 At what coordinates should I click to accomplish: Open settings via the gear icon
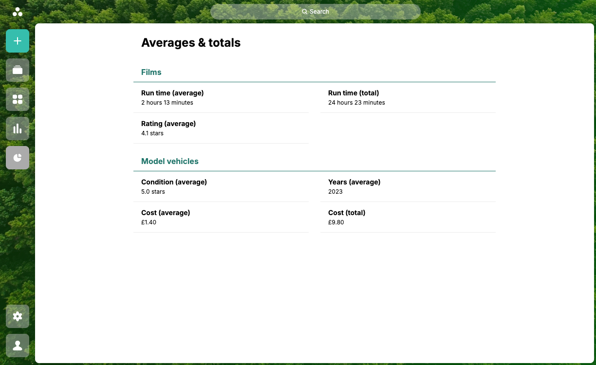pyautogui.click(x=18, y=316)
